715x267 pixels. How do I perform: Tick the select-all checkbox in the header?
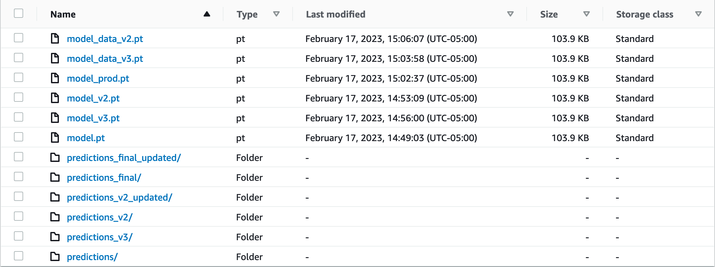coord(19,13)
